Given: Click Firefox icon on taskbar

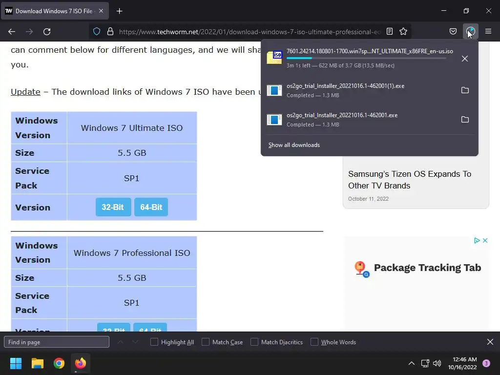Looking at the screenshot, I should pos(81,363).
